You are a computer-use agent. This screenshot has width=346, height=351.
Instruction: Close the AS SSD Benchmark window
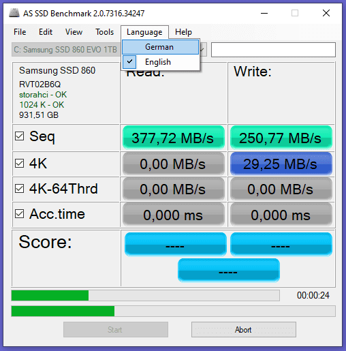326,13
